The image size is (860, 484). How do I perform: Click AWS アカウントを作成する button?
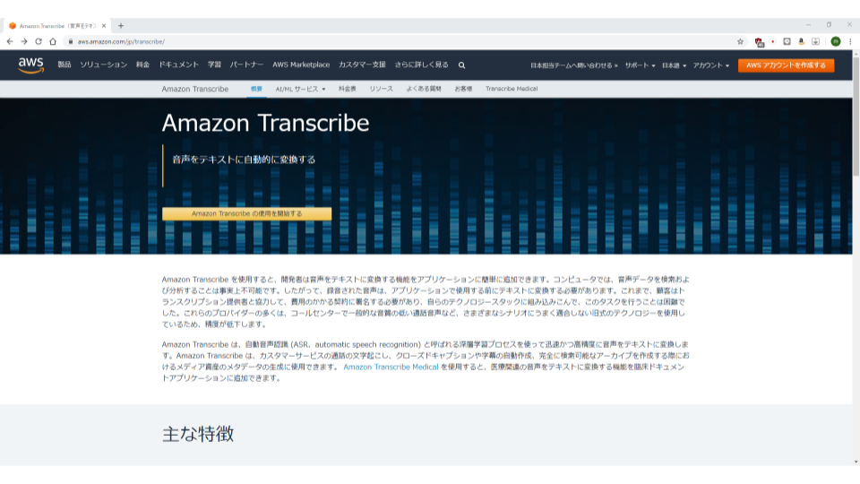(786, 65)
